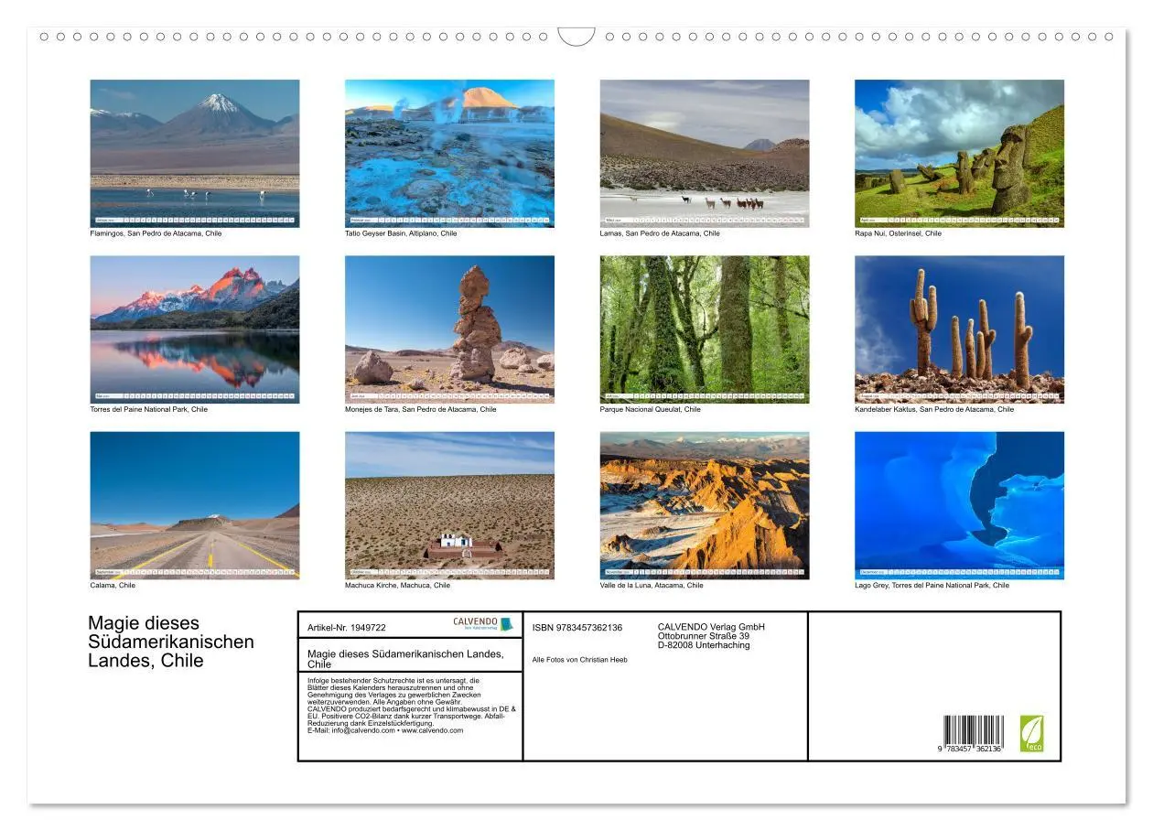The image size is (1153, 831).
Task: Select the Rapa Nui, Osterinsel photo
Action: (960, 151)
